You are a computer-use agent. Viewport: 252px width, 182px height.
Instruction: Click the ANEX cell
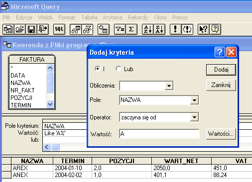click(x=32, y=175)
